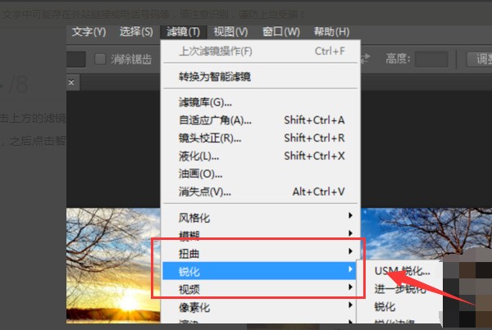Select 液化(L)... menu entry
492x330 pixels.
[261, 156]
